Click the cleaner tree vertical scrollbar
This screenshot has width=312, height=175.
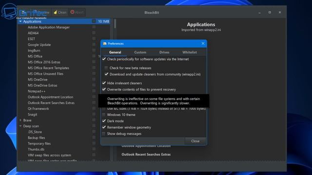point(115,24)
